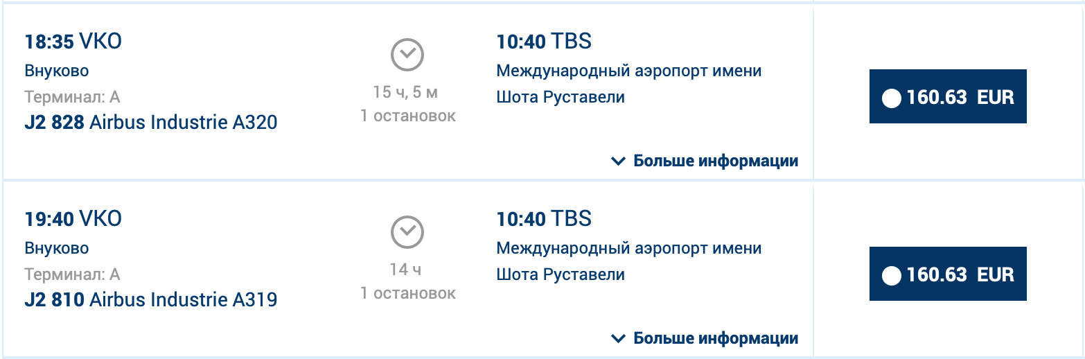
Task: Select the radio circle for the 18:35 flight fare
Action: coord(892,98)
